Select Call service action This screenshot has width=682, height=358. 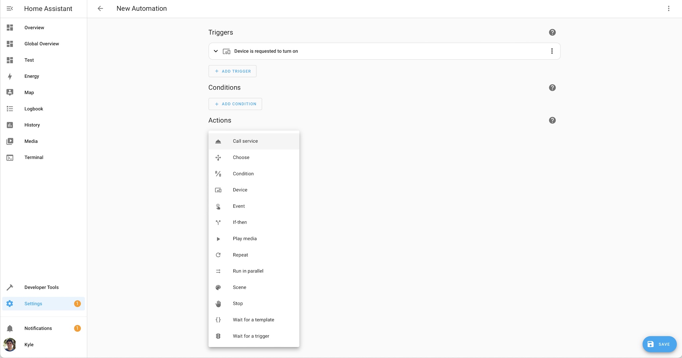point(254,141)
